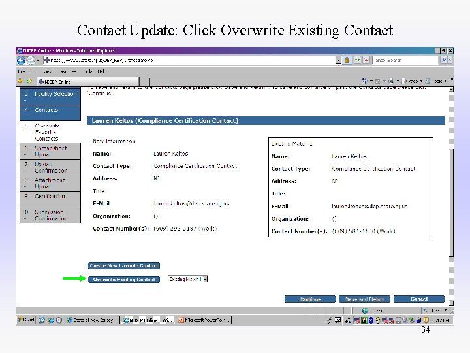Screen dimensions: 470x353
Task: Click the browser Forward arrow button
Action: click(31, 60)
